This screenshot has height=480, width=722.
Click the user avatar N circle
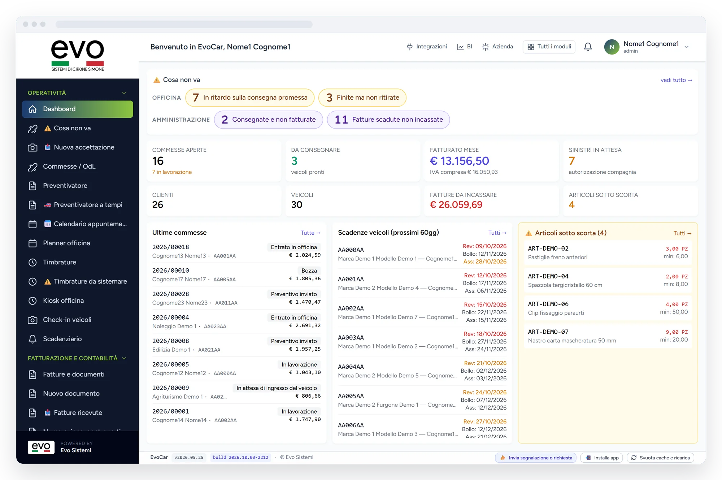[612, 47]
